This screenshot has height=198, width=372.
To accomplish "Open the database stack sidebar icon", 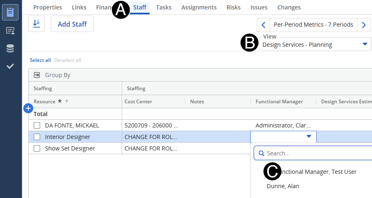I will click(x=10, y=48).
